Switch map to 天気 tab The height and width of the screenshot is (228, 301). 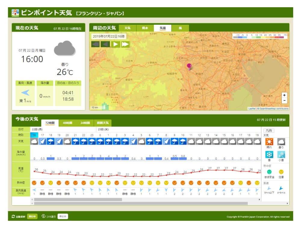coord(128,28)
